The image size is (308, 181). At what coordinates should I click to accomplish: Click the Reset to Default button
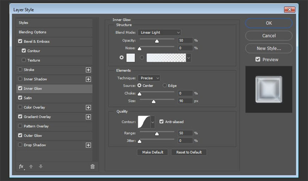[x=189, y=152]
